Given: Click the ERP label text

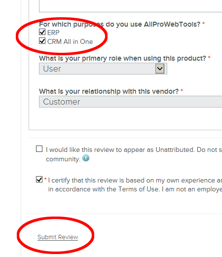Looking at the screenshot, I should [x=53, y=33].
